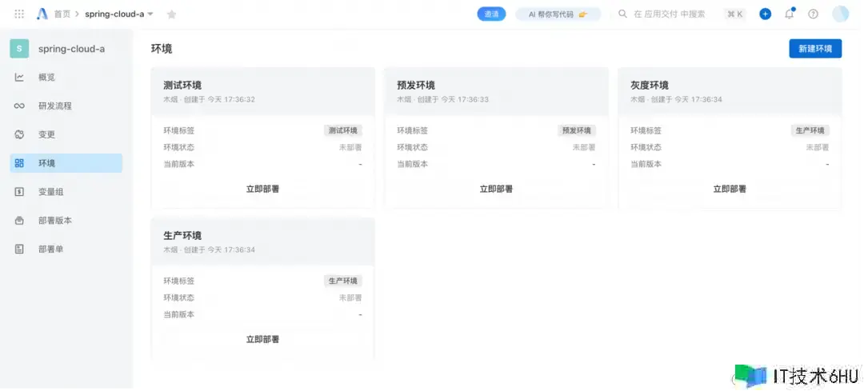864x391 pixels.
Task: Click the 新建环境 button
Action: (x=814, y=49)
